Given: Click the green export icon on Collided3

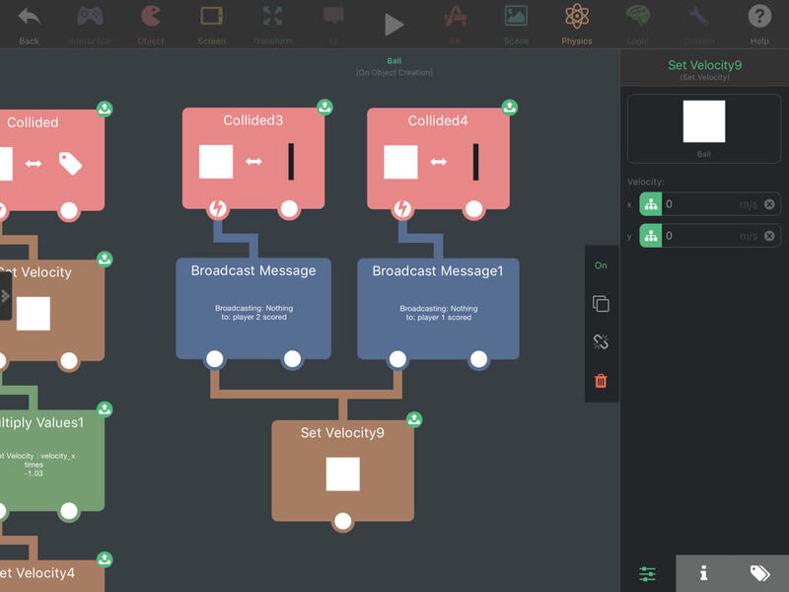Looking at the screenshot, I should pyautogui.click(x=324, y=107).
